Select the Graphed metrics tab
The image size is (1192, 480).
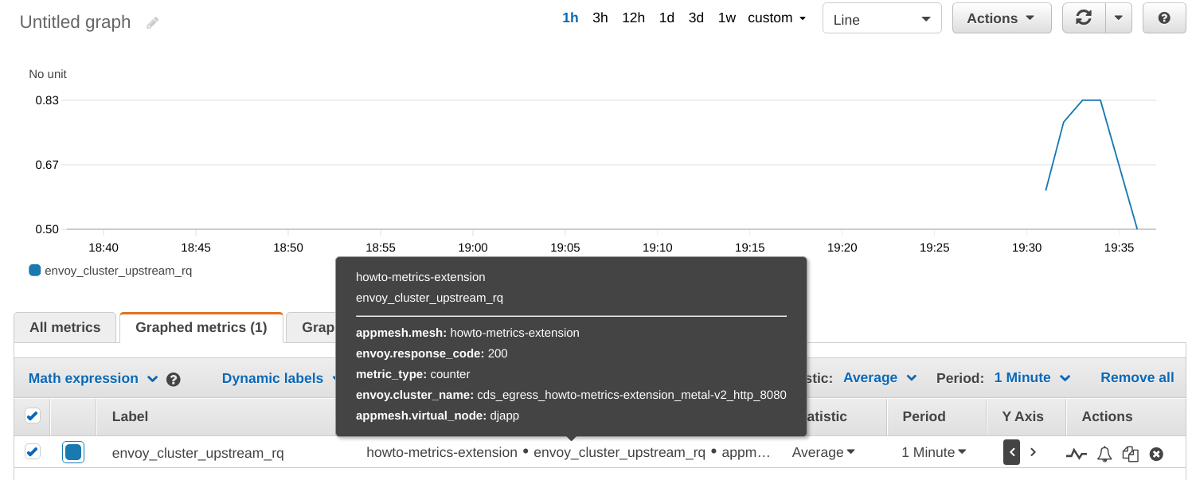pos(201,326)
